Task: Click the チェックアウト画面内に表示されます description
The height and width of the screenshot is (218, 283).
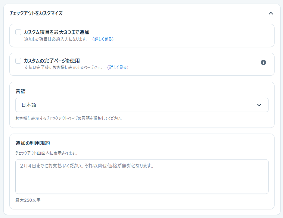Action: (47, 153)
